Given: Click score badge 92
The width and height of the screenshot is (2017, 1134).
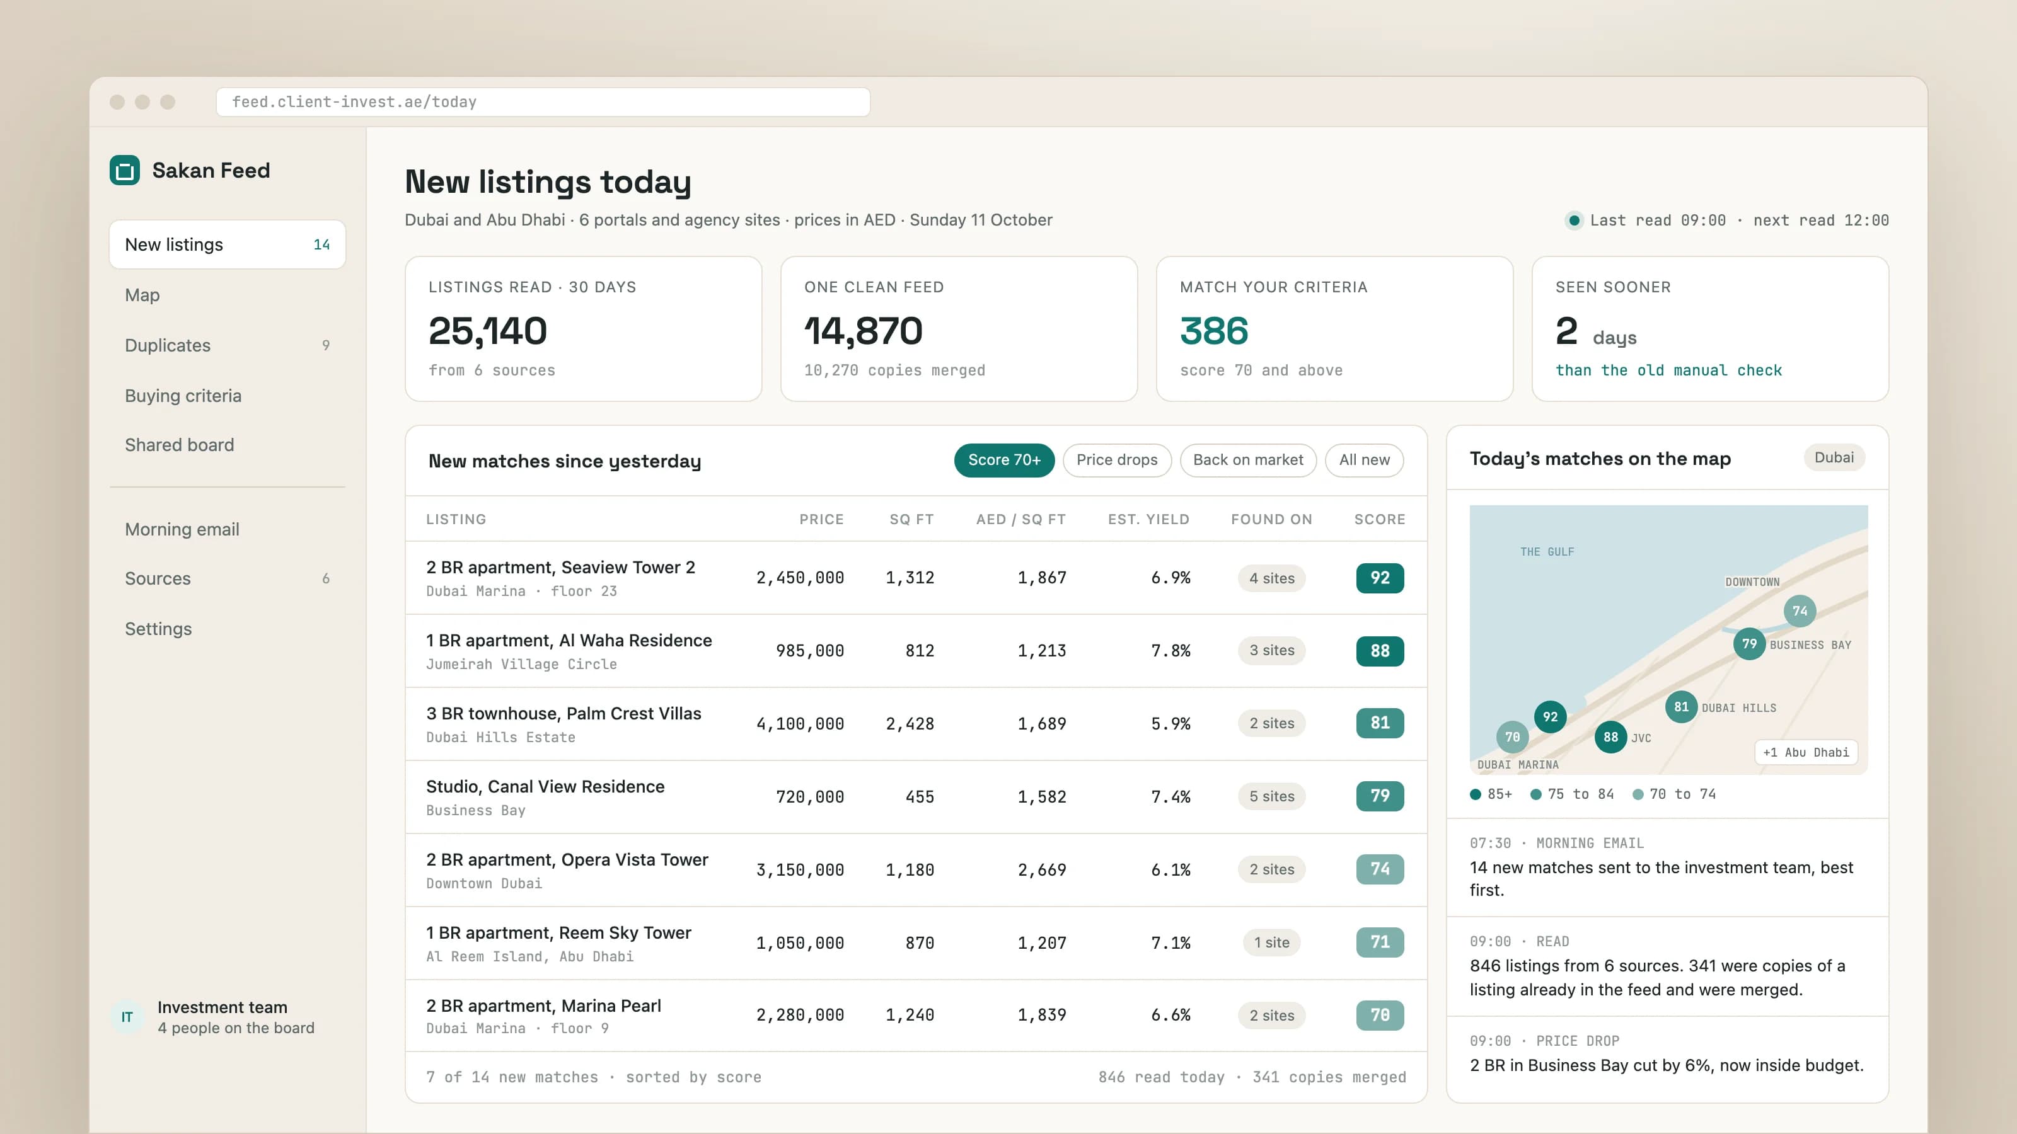Looking at the screenshot, I should tap(1380, 578).
